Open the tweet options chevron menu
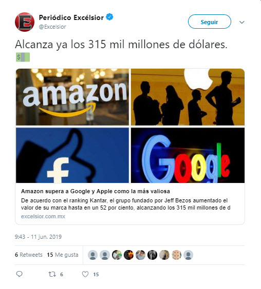261x289 pixels. click(x=242, y=23)
